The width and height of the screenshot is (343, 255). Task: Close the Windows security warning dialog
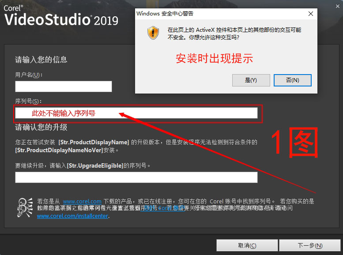click(311, 14)
